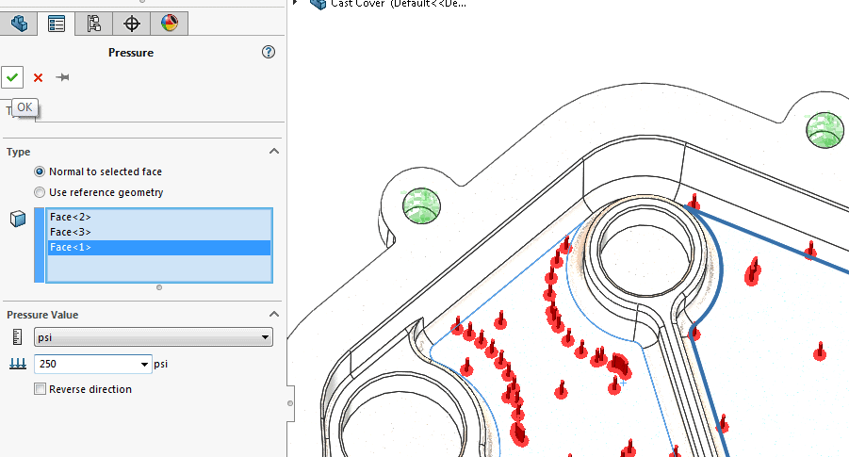The image size is (849, 457).
Task: Collapse the Type section
Action: point(274,152)
